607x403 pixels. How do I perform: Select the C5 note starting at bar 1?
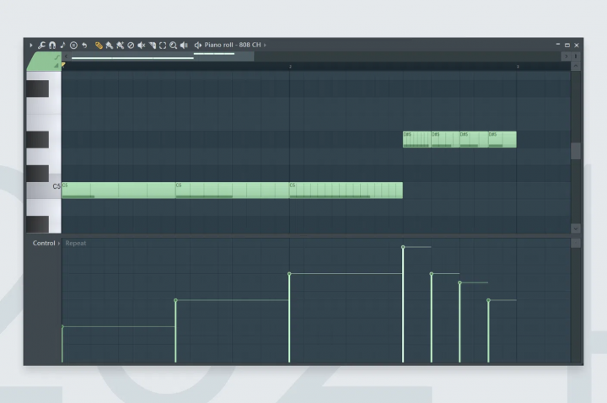[119, 191]
